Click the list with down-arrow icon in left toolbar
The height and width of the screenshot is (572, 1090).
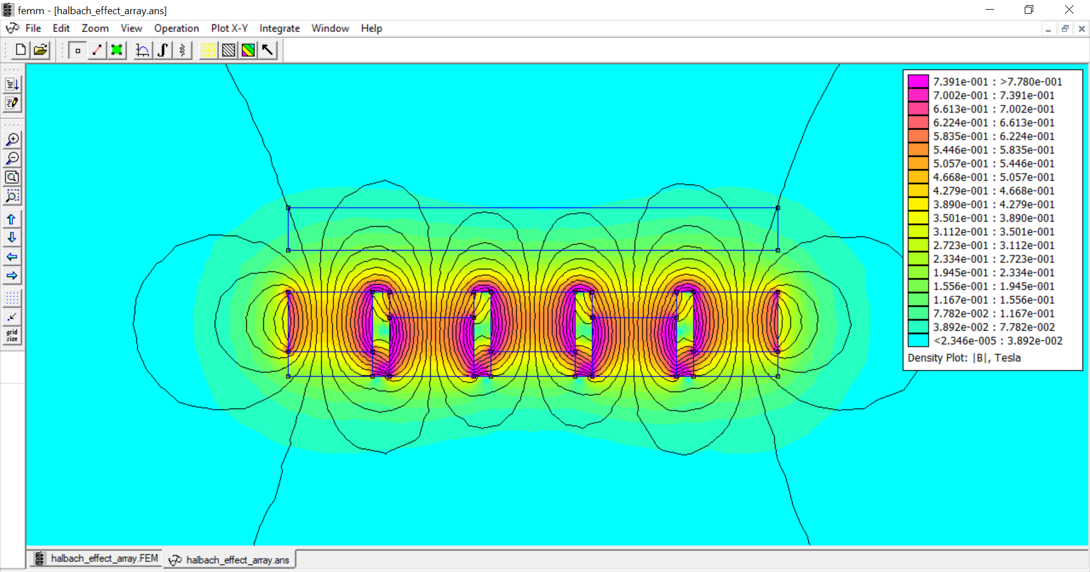12,84
